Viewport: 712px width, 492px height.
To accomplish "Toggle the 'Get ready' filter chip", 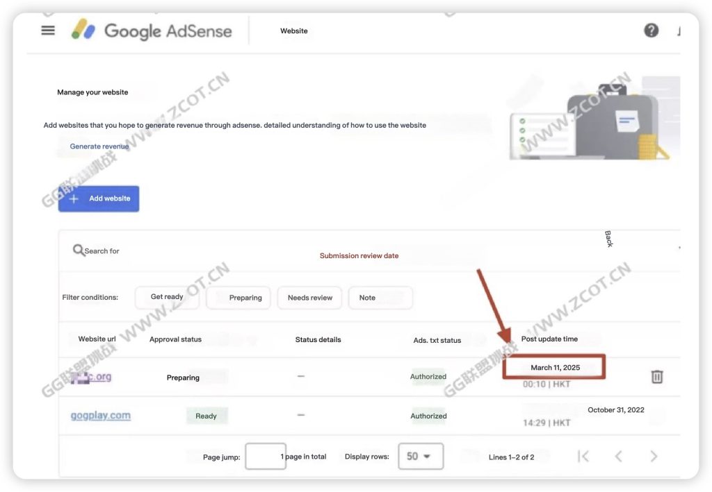I will coord(167,298).
